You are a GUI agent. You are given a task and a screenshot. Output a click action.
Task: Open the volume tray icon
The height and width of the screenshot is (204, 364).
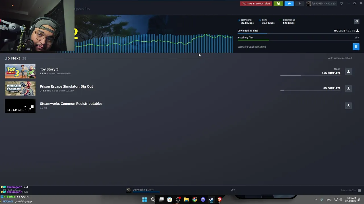pos(341,199)
